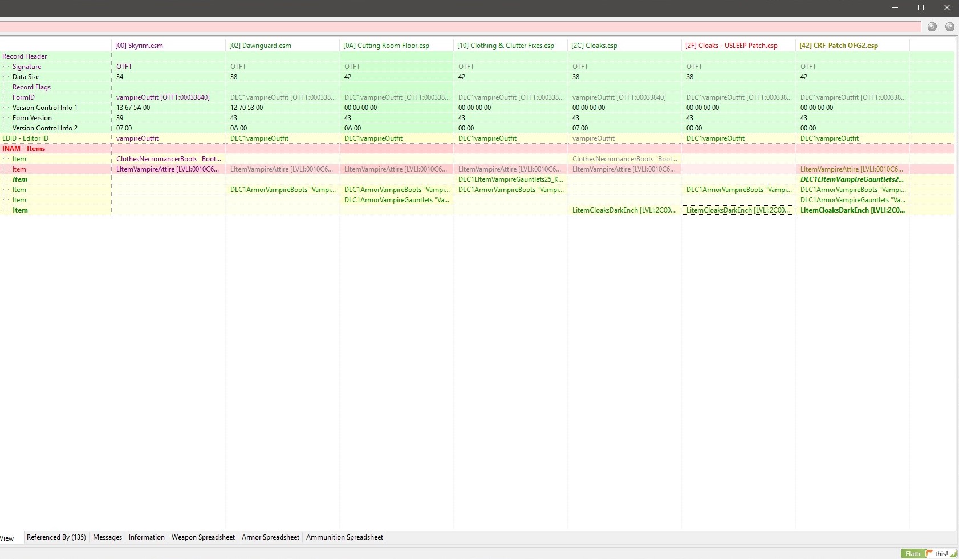The image size is (959, 559).
Task: Click DLC1ArmorVampireGauntlets cell under CRF-Patch OFG2.esp
Action: [852, 200]
